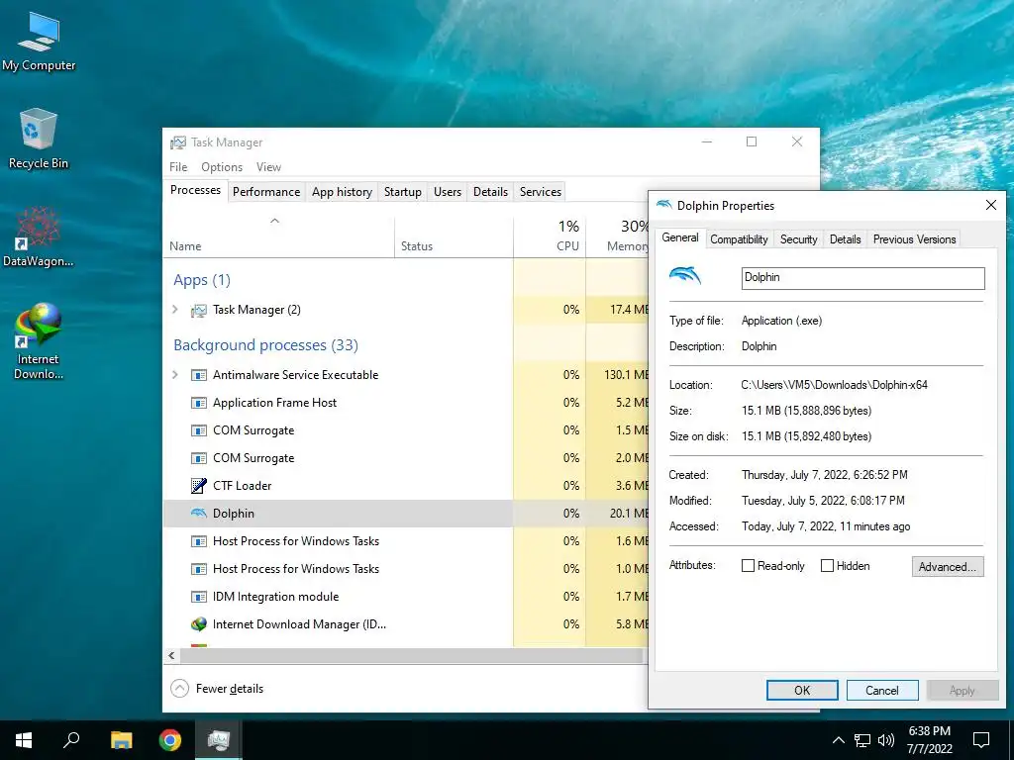Image resolution: width=1014 pixels, height=760 pixels.
Task: Expand Antimalware Service Executable process
Action: point(174,375)
